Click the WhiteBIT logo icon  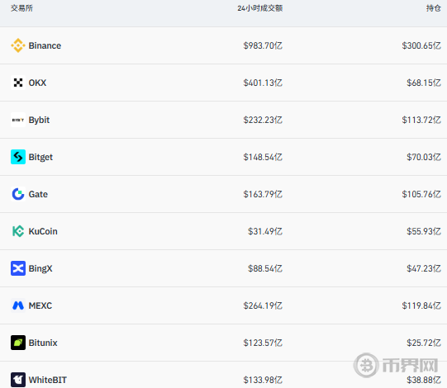[18, 380]
